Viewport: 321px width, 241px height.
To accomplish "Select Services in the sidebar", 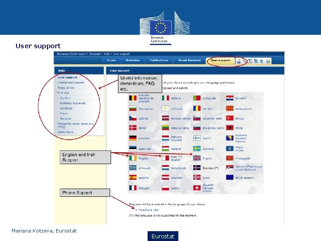I will pos(66,119).
